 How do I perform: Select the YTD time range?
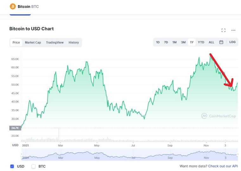201,42
